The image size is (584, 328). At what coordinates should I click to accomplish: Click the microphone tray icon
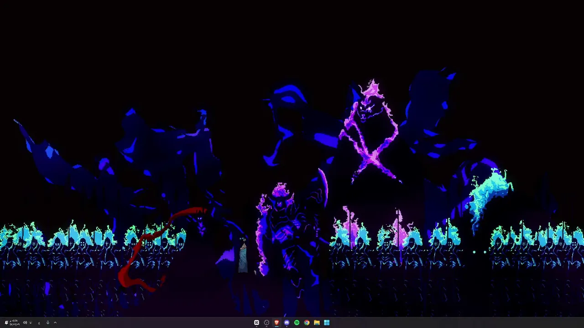pyautogui.click(x=48, y=323)
